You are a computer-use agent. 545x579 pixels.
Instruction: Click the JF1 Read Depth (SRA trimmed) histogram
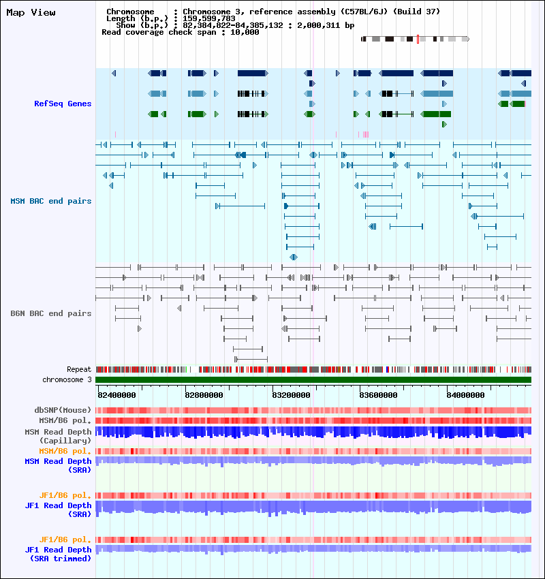[x=313, y=549]
